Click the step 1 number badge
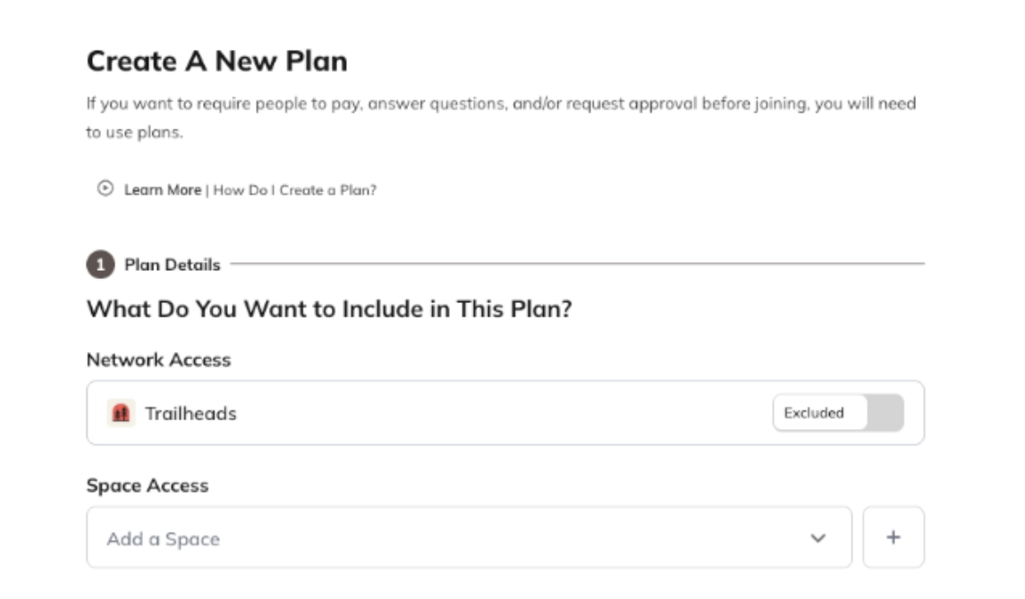This screenshot has width=1025, height=599. [100, 265]
